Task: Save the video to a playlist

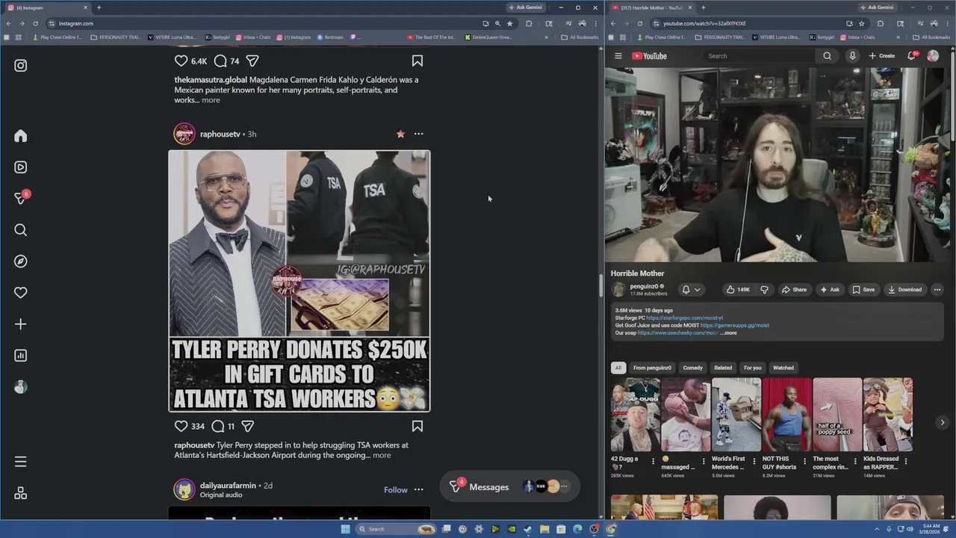Action: pos(863,290)
